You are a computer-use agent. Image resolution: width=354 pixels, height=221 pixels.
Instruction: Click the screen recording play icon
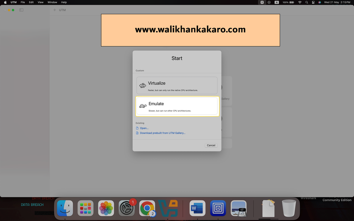(x=269, y=2)
